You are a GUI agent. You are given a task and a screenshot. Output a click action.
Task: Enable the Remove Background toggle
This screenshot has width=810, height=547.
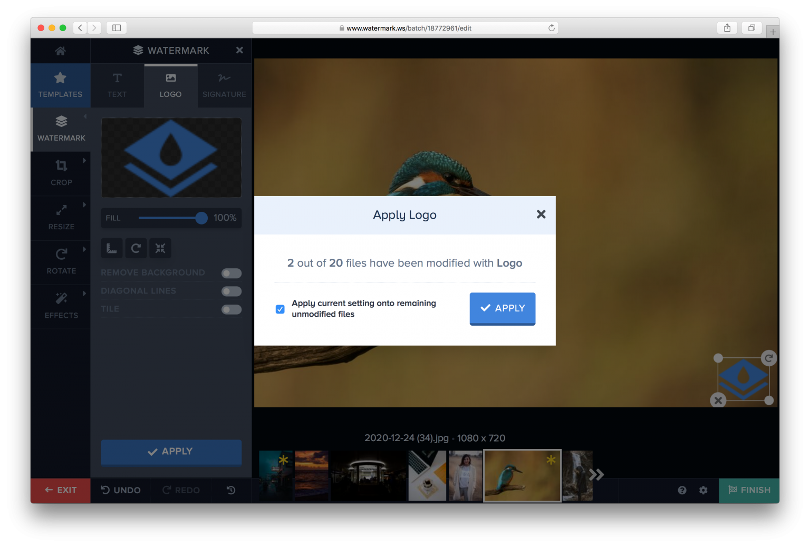click(x=231, y=273)
